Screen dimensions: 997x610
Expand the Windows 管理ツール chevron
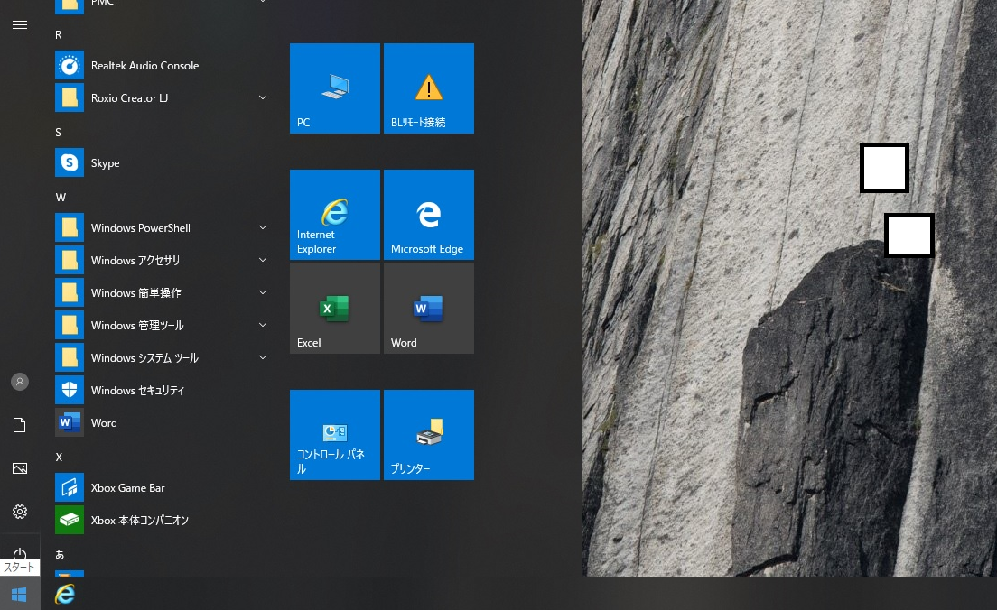pyautogui.click(x=263, y=325)
